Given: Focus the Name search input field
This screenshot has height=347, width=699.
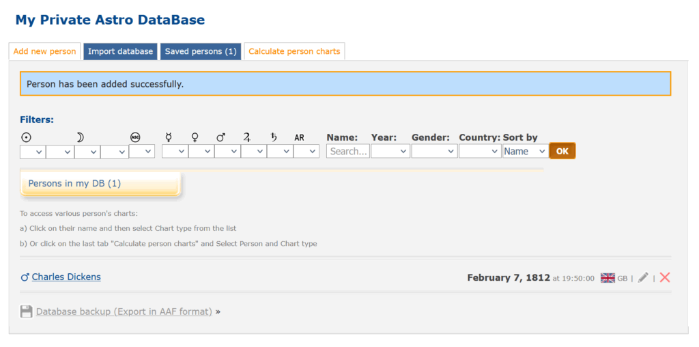Looking at the screenshot, I should pos(348,152).
